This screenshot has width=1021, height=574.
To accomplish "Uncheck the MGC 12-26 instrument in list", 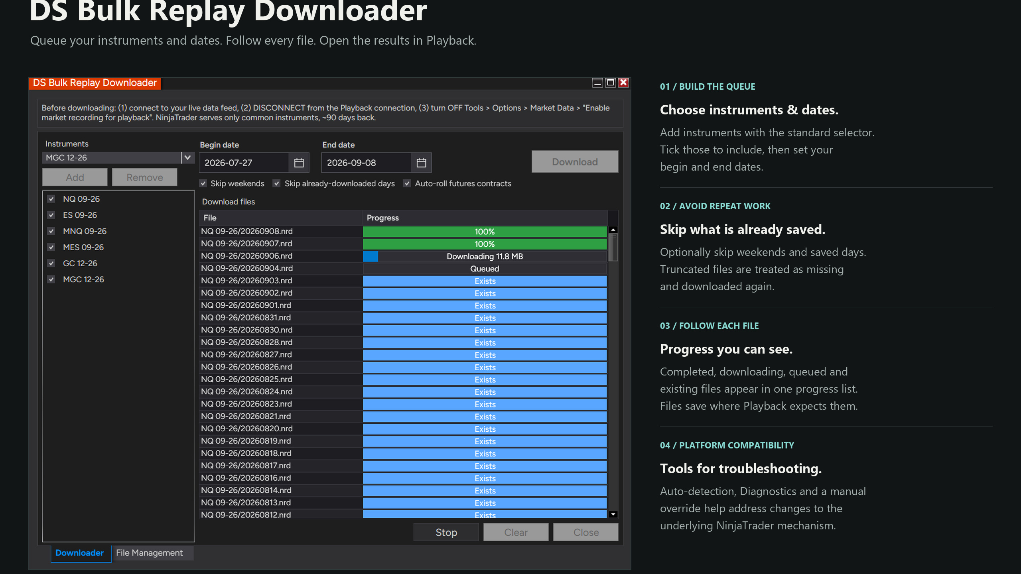I will tap(51, 279).
